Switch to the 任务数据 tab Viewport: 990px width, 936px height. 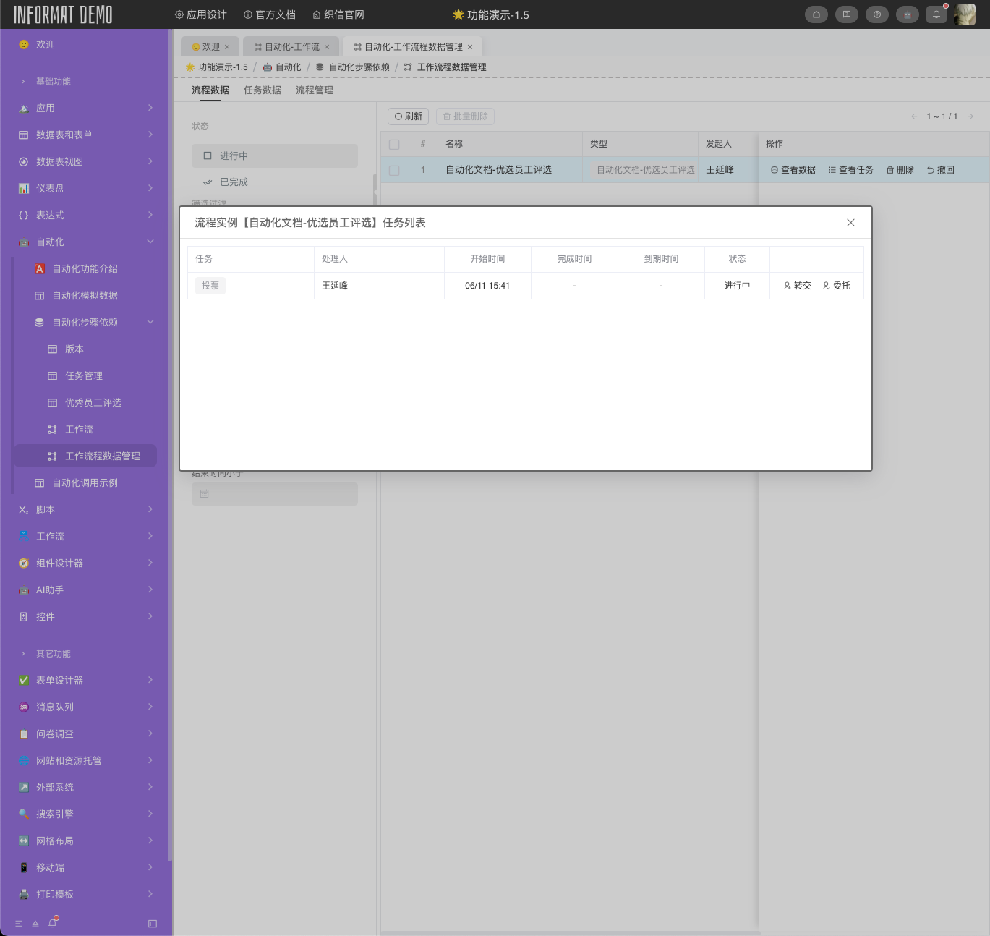(x=262, y=90)
